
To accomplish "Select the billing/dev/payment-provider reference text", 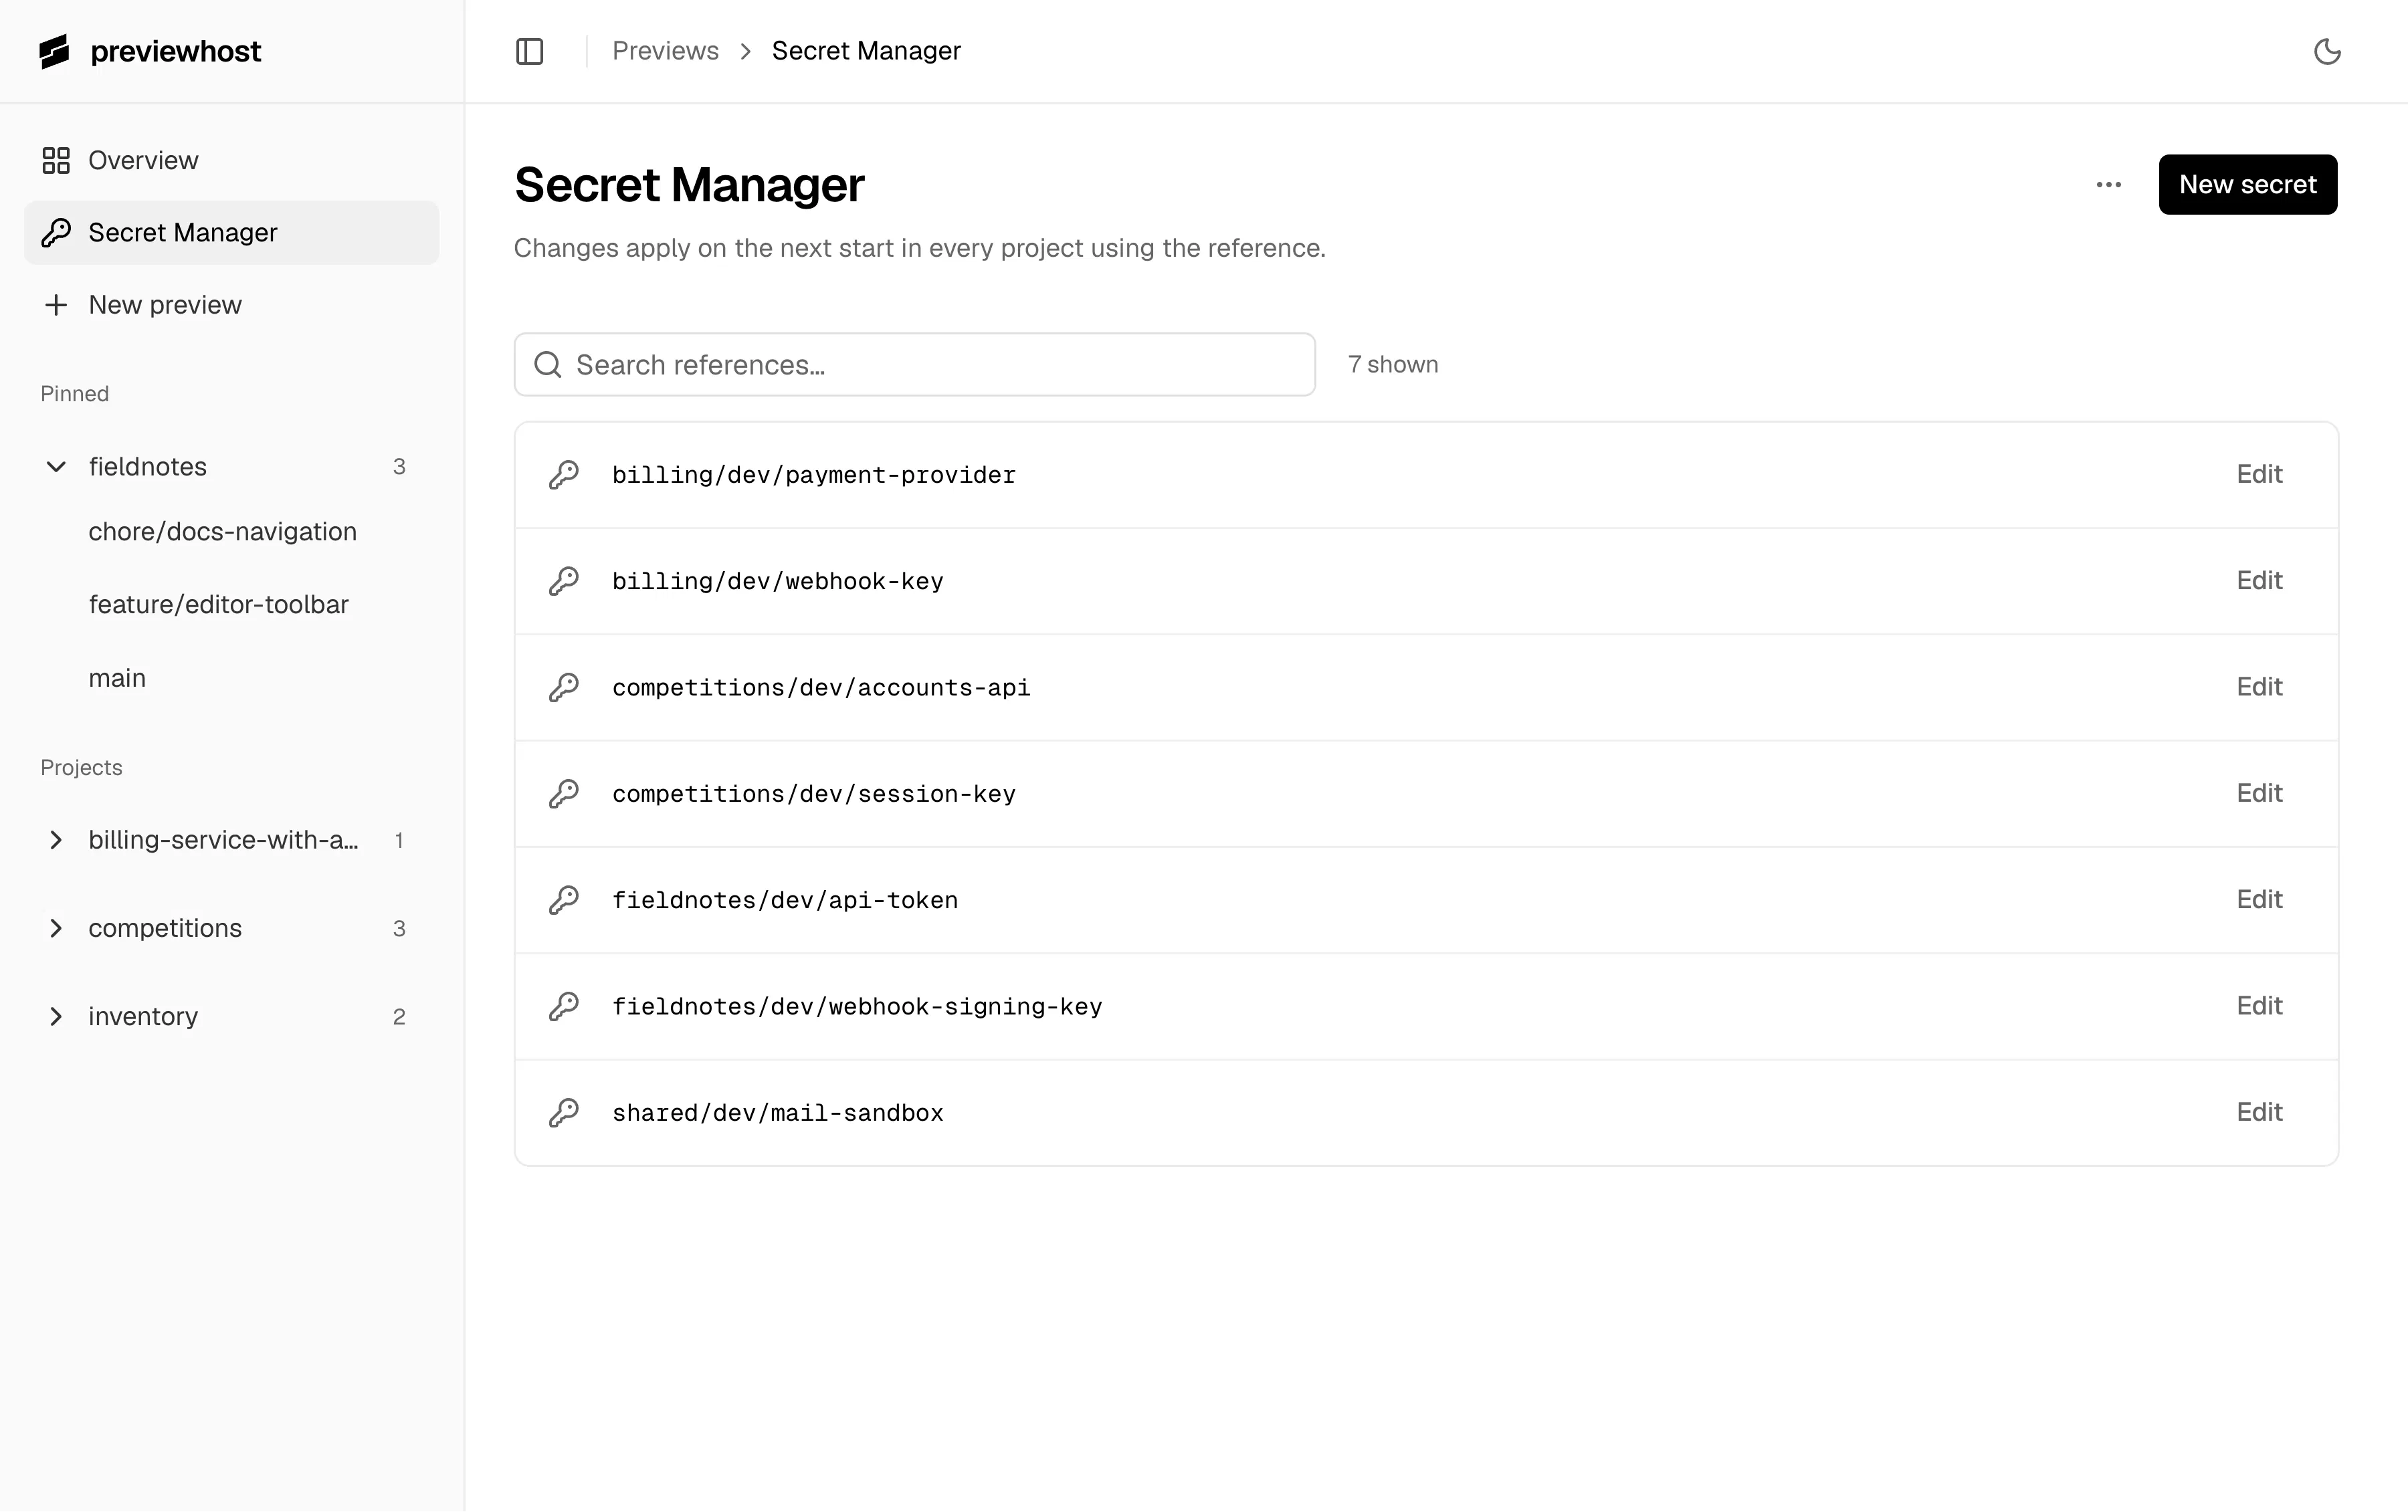I will (x=814, y=475).
